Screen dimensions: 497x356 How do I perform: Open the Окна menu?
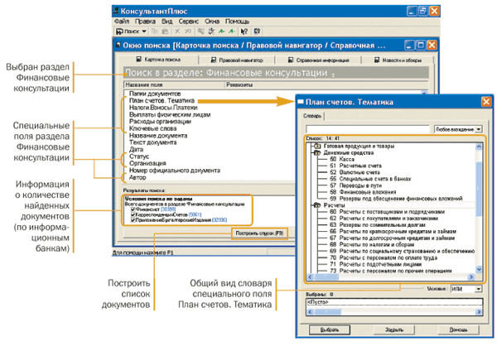click(212, 22)
